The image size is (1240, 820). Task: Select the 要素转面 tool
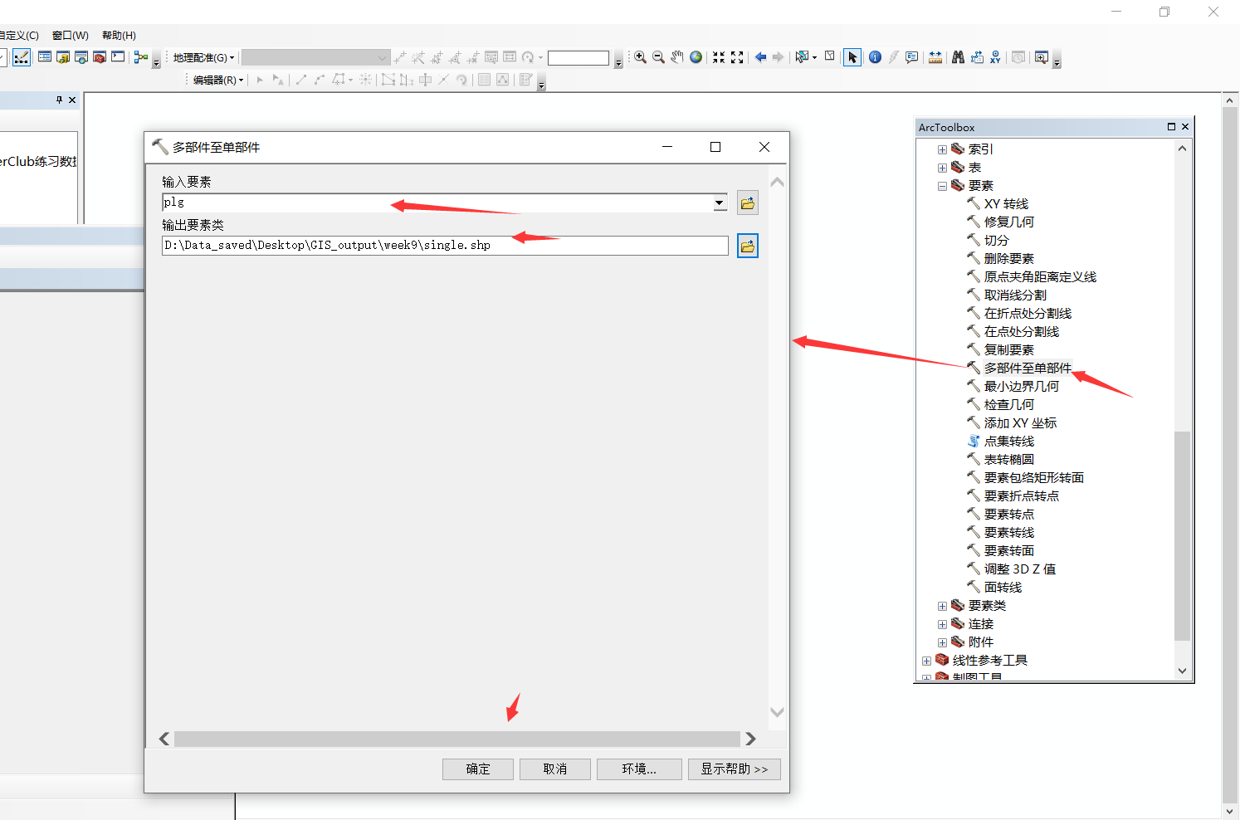pos(1009,551)
